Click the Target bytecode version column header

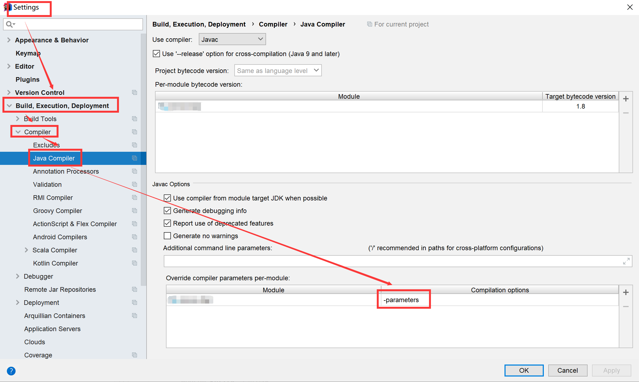point(580,96)
